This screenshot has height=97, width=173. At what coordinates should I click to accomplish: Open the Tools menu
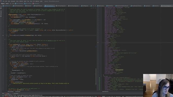coord(31,1)
